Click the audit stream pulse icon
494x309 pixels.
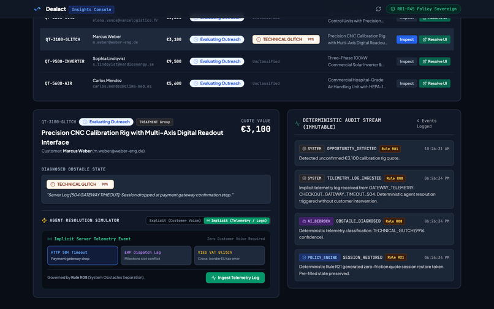(297, 124)
